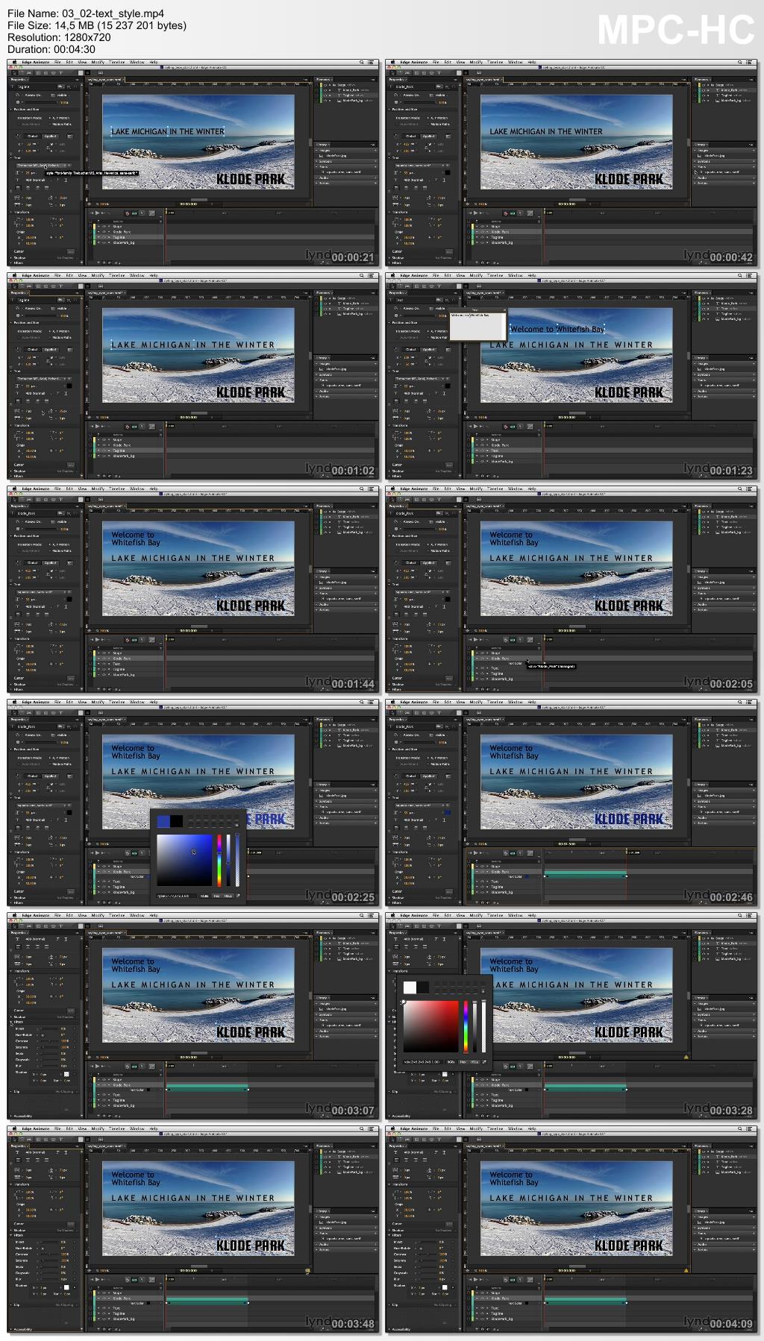Open File menu in 00:00:21 frame

pos(57,62)
